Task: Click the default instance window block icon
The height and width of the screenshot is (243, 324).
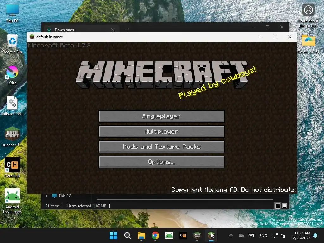Action: [x=32, y=37]
